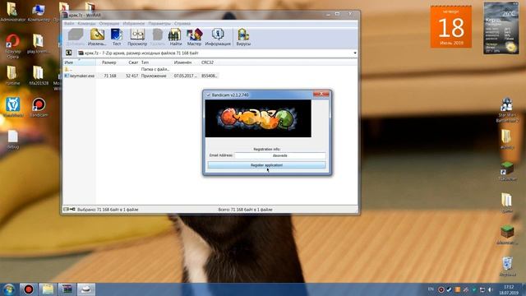This screenshot has width=526, height=296.
Task: Click the 07.05.2017 modified date cell
Action: [x=185, y=76]
